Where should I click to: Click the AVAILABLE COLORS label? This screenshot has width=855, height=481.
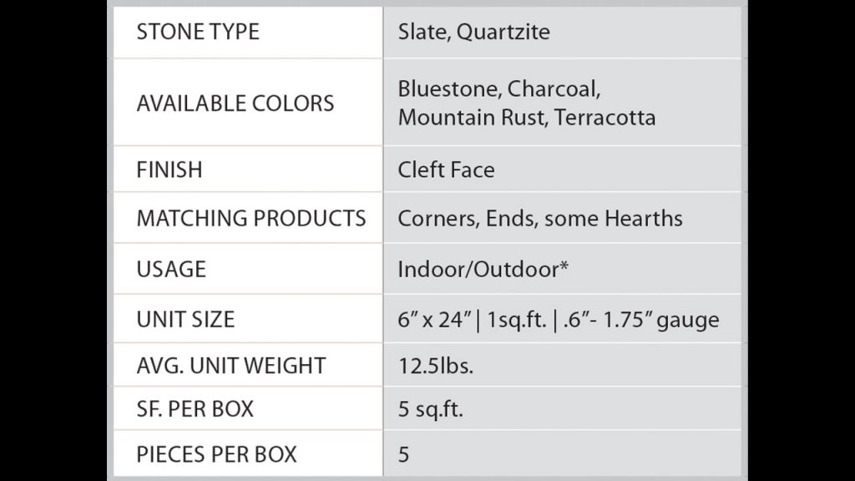(235, 104)
